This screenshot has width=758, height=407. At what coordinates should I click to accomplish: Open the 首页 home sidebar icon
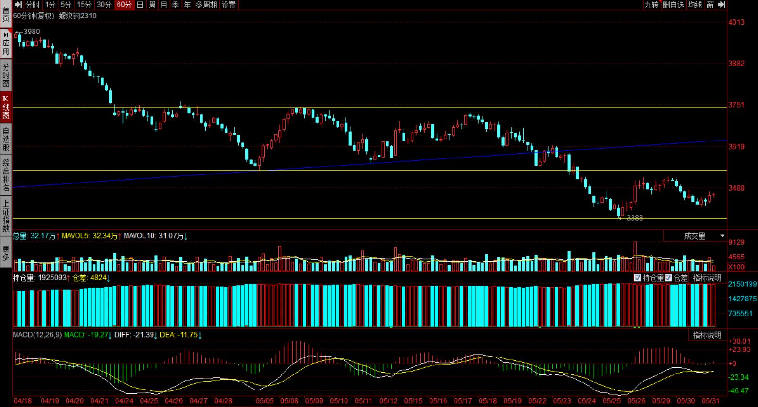tap(6, 14)
